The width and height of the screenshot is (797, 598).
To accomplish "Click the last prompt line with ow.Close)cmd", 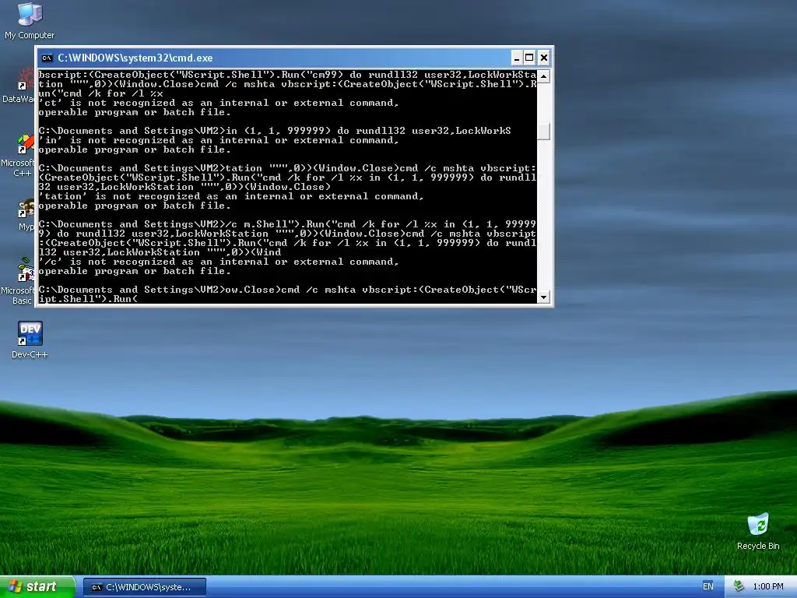I will [x=287, y=294].
